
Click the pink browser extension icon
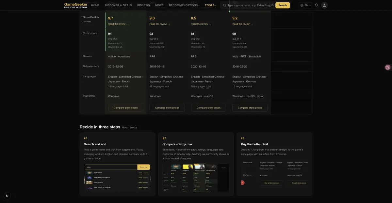pos(388,67)
